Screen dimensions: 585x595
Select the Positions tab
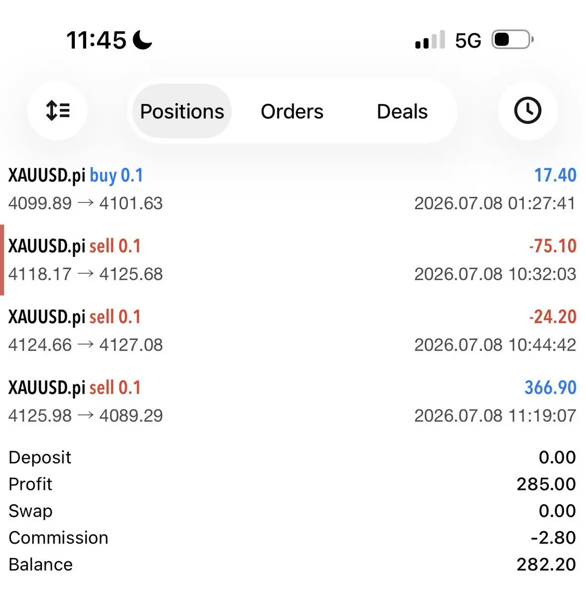click(x=182, y=112)
